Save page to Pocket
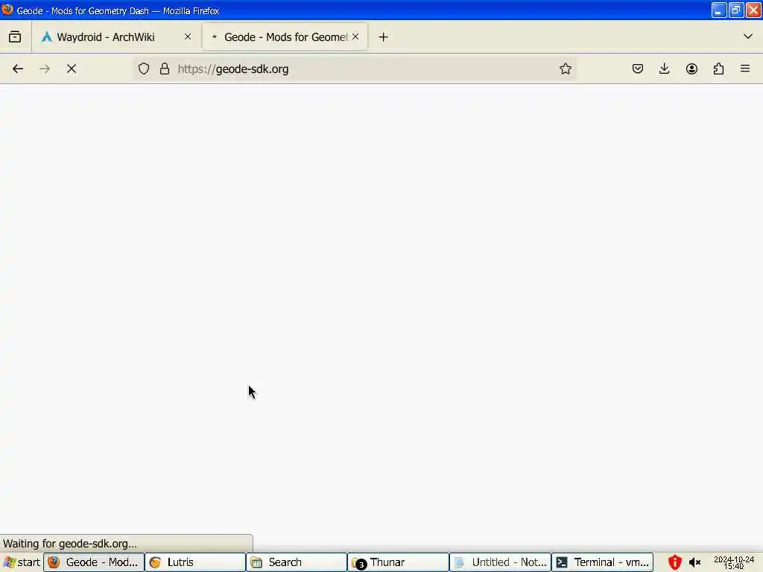 tap(638, 69)
